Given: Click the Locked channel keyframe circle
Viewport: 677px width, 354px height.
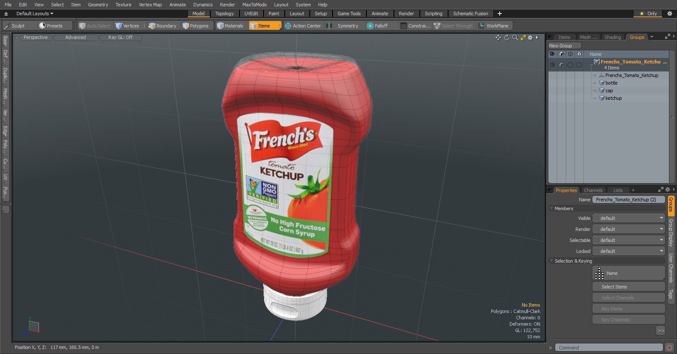Looking at the screenshot, I should pyautogui.click(x=595, y=251).
